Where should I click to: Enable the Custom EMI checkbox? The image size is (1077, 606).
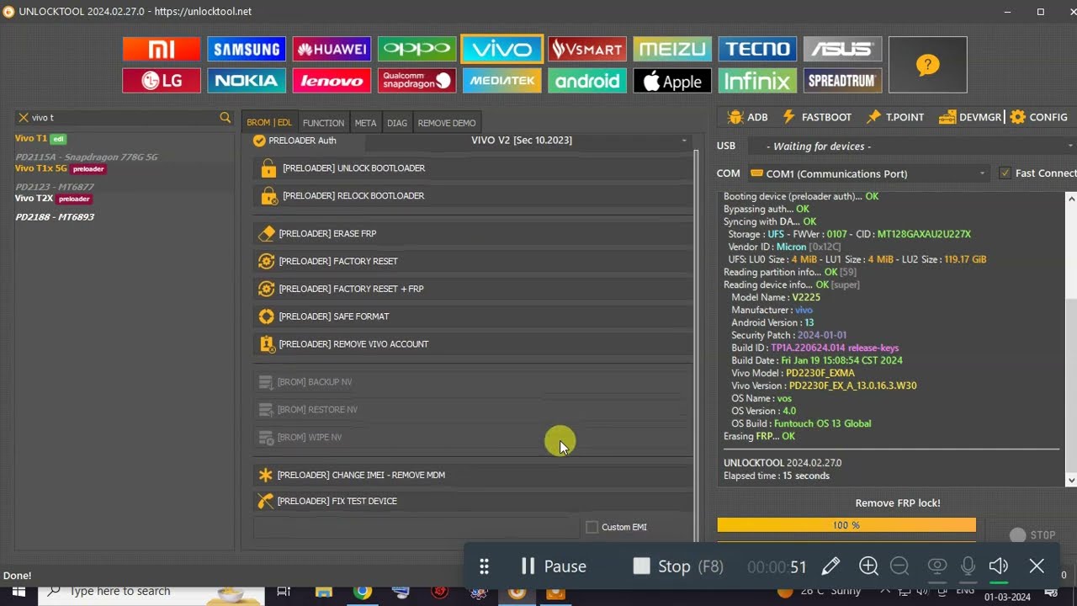[x=592, y=527]
